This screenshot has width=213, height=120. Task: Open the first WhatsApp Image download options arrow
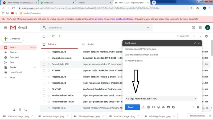(x=32, y=116)
